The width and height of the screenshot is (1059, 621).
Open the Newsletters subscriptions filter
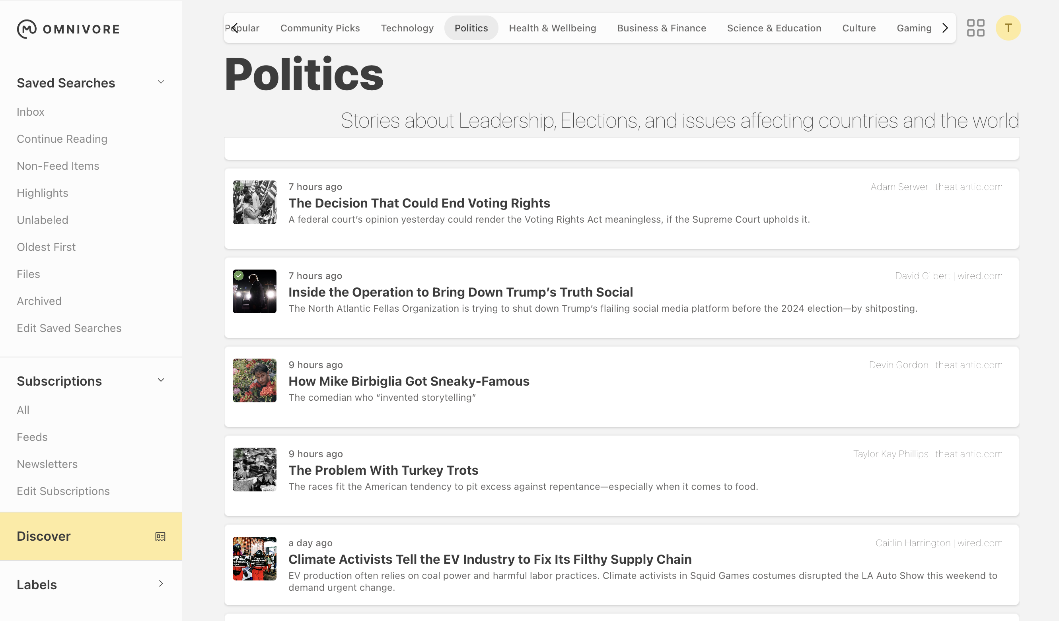[47, 464]
